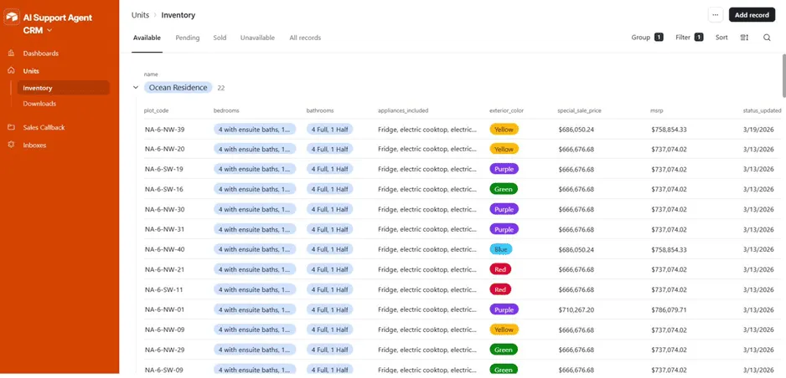786x378 pixels.
Task: Switch to the Unavailable tab
Action: click(x=257, y=38)
